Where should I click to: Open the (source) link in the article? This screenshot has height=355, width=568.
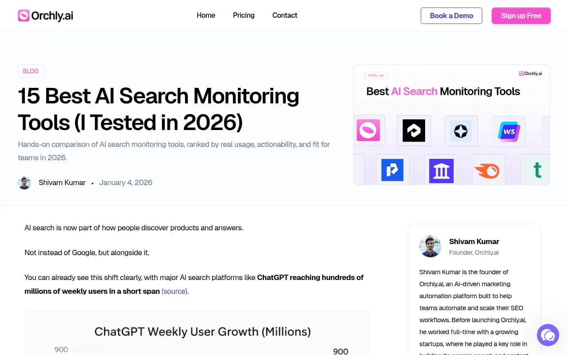(174, 291)
